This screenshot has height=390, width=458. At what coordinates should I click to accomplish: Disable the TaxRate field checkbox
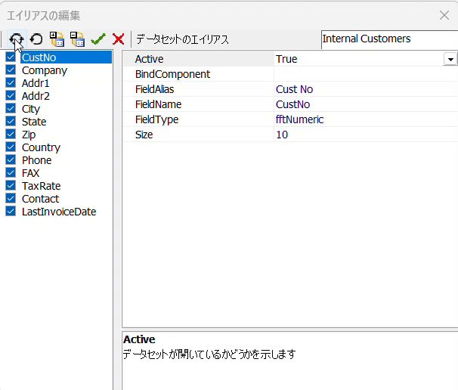[11, 186]
